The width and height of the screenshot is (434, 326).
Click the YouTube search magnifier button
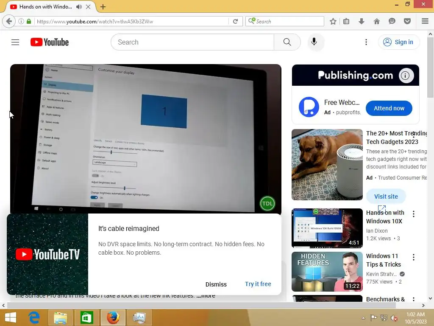[x=287, y=42]
